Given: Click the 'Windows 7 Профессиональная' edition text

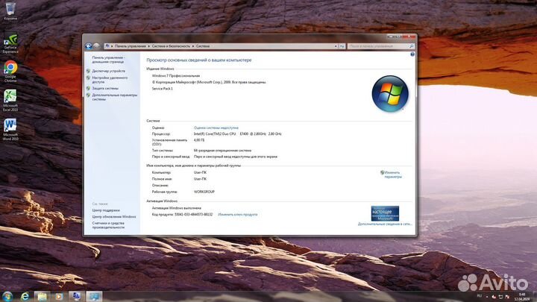Looking at the screenshot, I should click(x=176, y=75).
